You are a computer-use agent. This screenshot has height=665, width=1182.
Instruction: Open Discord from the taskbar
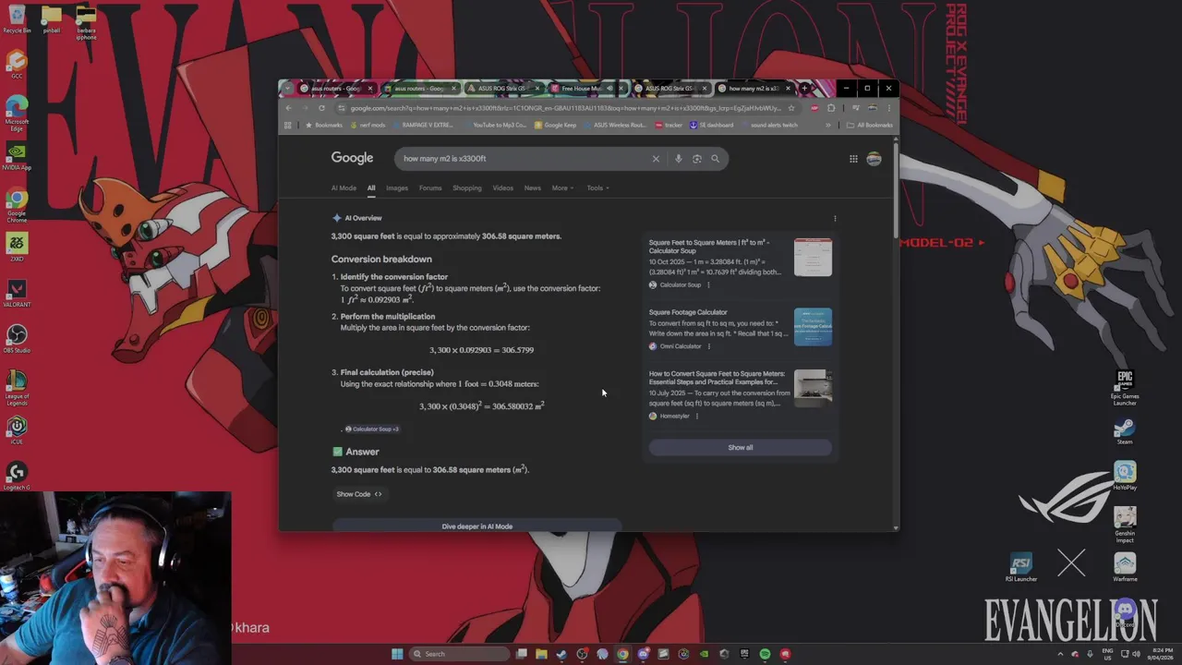coord(643,654)
